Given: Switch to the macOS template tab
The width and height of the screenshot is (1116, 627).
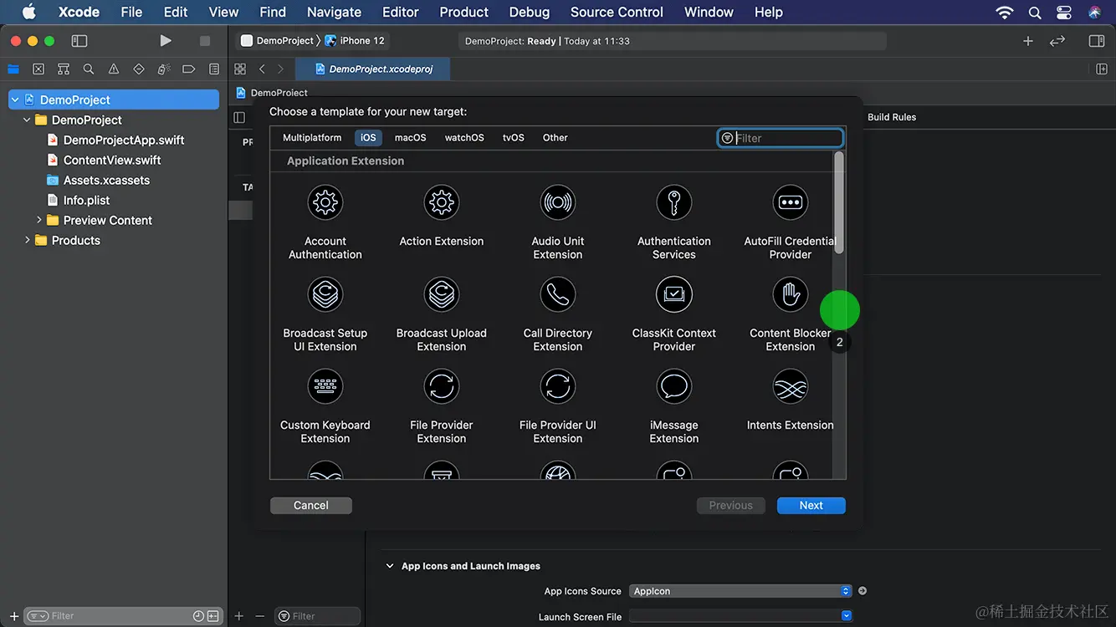Looking at the screenshot, I should point(411,138).
